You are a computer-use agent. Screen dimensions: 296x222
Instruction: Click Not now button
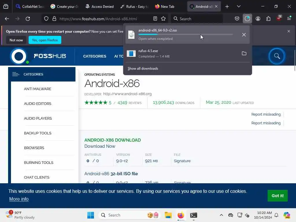pyautogui.click(x=16, y=40)
